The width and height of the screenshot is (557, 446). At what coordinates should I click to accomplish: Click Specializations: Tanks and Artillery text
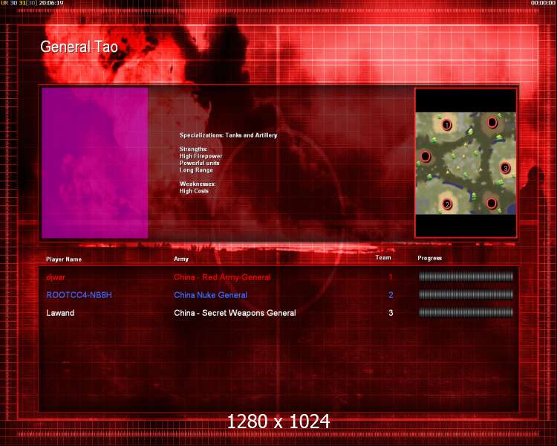229,135
